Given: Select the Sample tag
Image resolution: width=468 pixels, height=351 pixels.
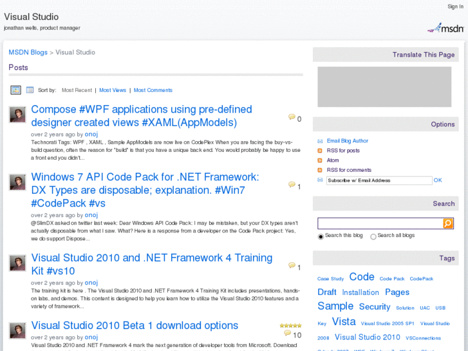Looking at the screenshot, I should pyautogui.click(x=335, y=306).
